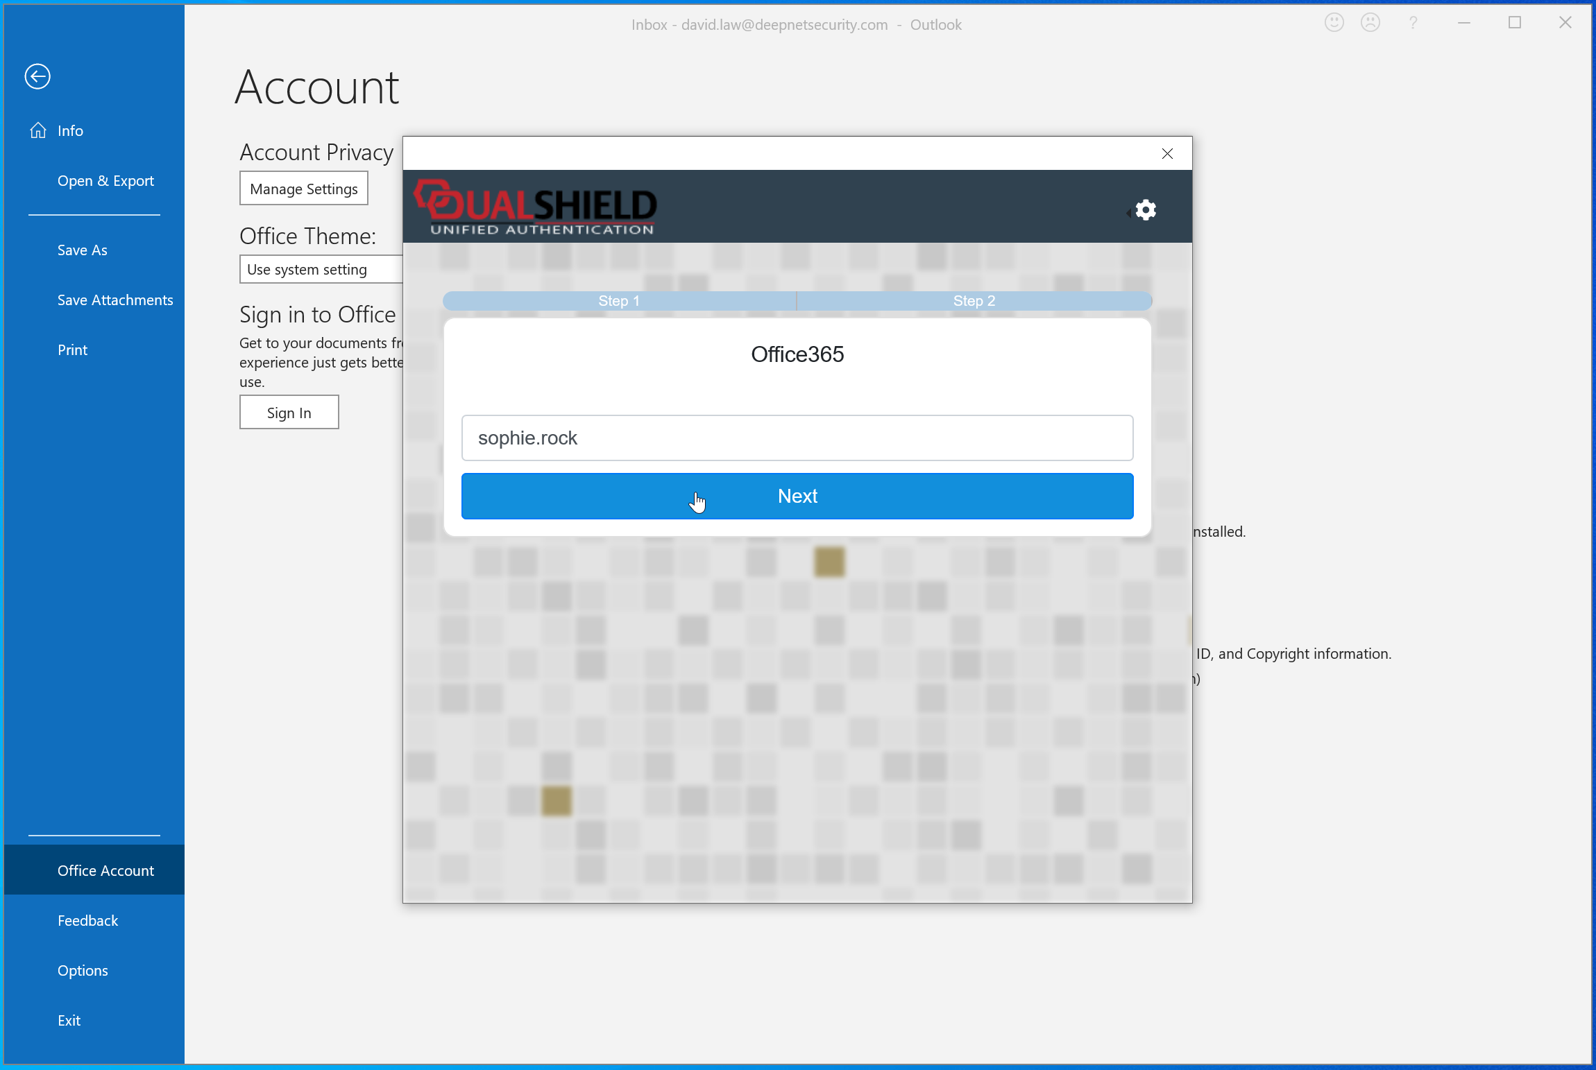Image resolution: width=1596 pixels, height=1070 pixels.
Task: Click the smiley face feedback icon
Action: click(1334, 23)
